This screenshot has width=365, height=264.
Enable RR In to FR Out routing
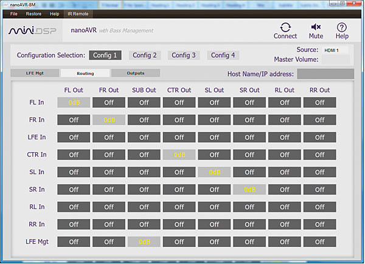click(x=109, y=224)
